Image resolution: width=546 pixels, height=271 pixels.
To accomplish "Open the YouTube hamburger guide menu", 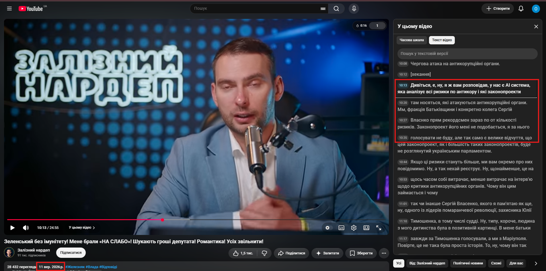I will (9, 9).
